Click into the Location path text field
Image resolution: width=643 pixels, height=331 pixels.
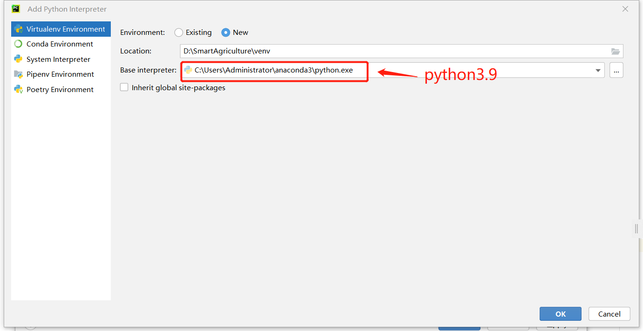(x=391, y=51)
